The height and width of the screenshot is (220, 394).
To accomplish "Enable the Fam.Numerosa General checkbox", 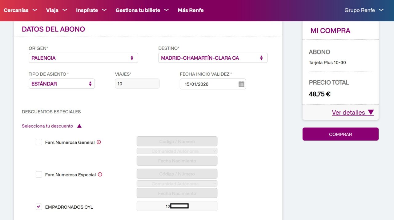I will click(x=39, y=142).
